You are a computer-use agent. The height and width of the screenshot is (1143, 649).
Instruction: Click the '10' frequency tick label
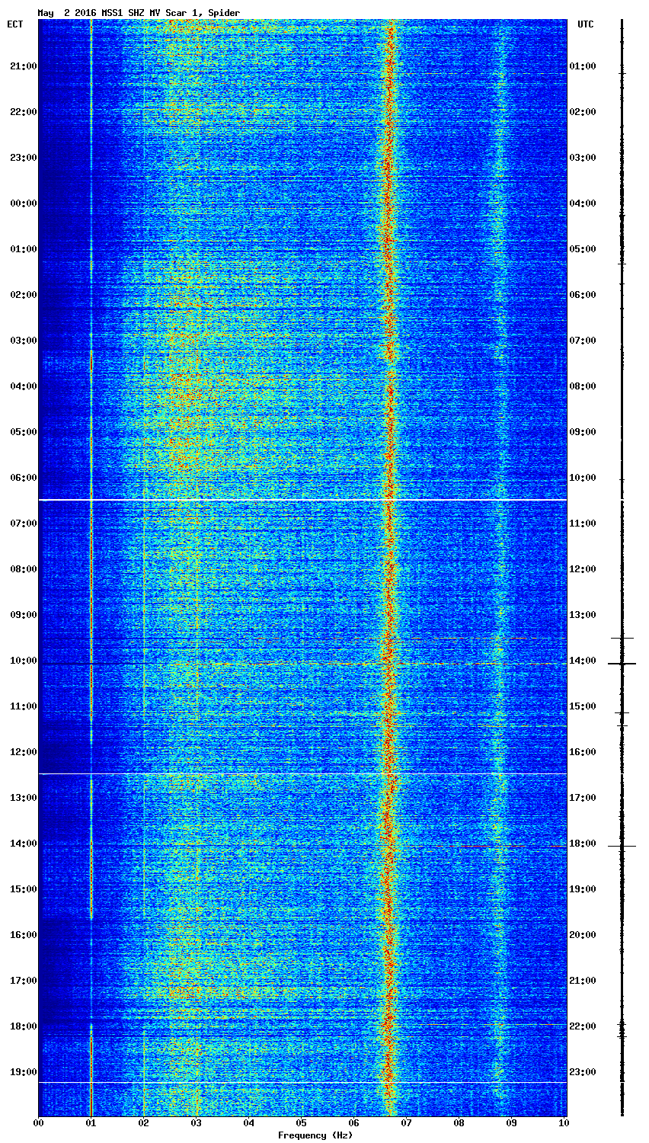(x=564, y=1123)
